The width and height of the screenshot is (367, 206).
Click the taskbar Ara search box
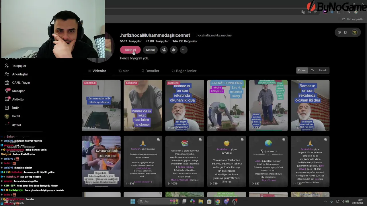coord(159,201)
